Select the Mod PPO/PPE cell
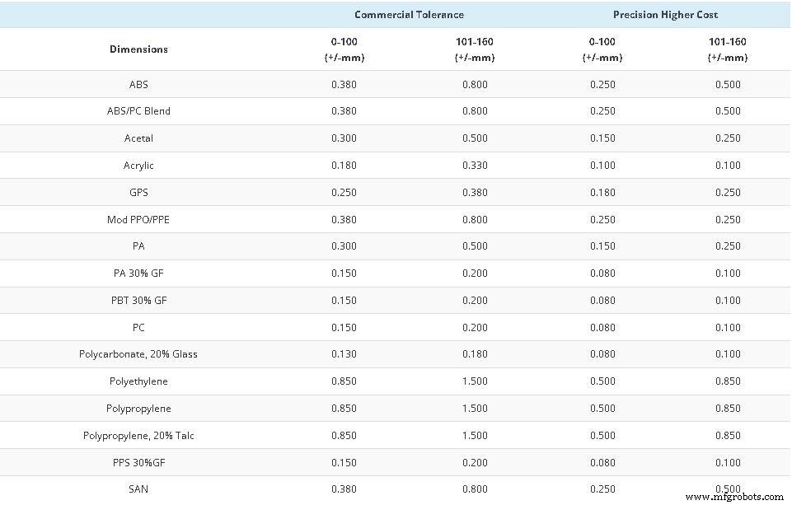 (138, 219)
